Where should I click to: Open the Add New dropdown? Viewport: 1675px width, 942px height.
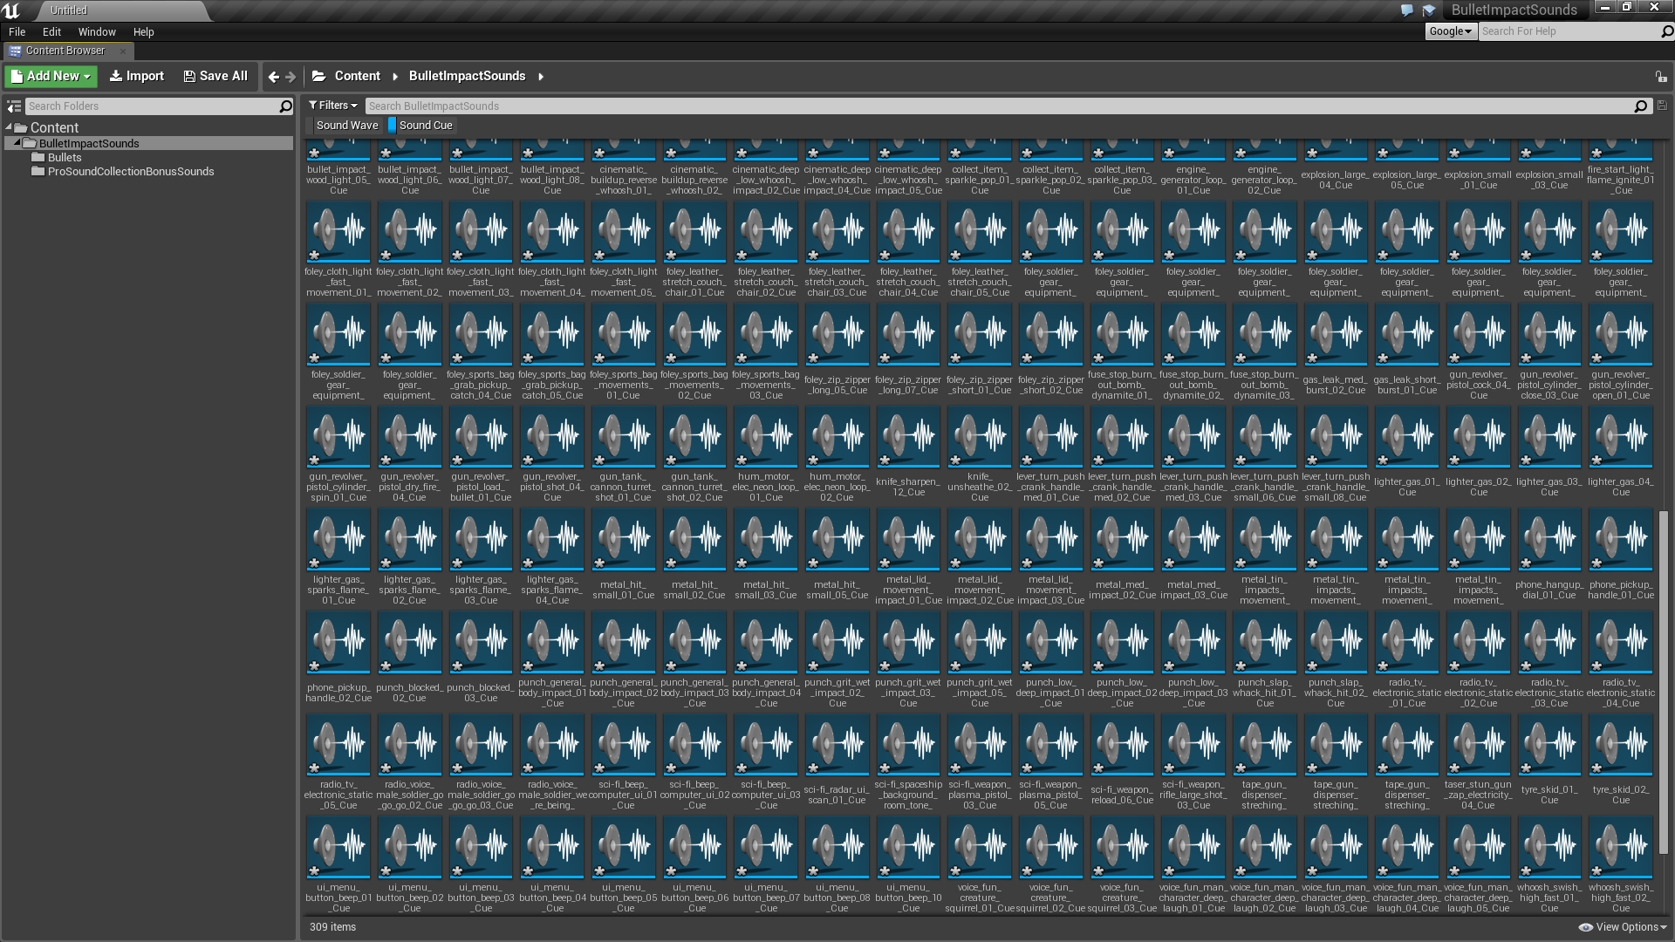[51, 77]
